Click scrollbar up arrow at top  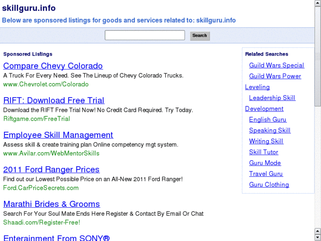click(318, 3)
